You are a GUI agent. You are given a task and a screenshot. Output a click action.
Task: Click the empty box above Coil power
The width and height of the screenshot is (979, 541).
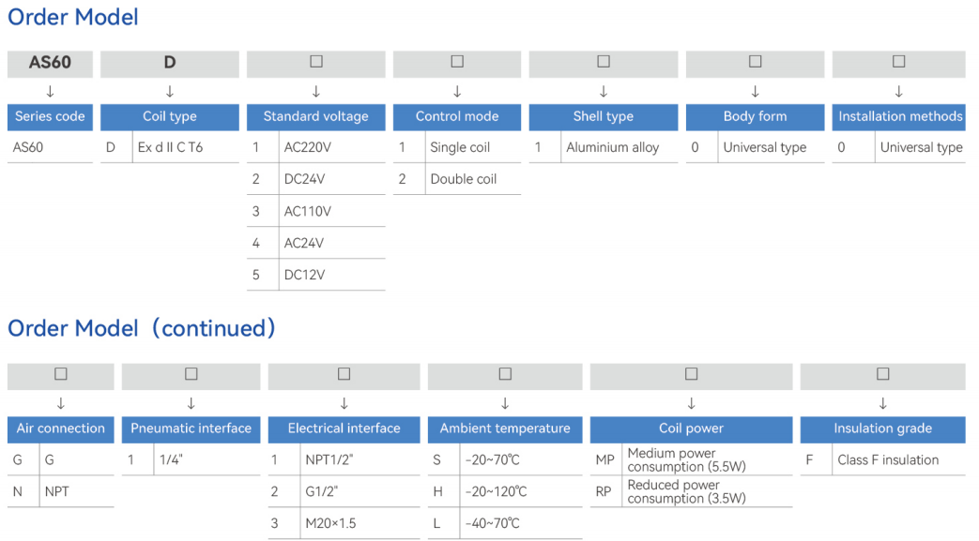click(692, 375)
